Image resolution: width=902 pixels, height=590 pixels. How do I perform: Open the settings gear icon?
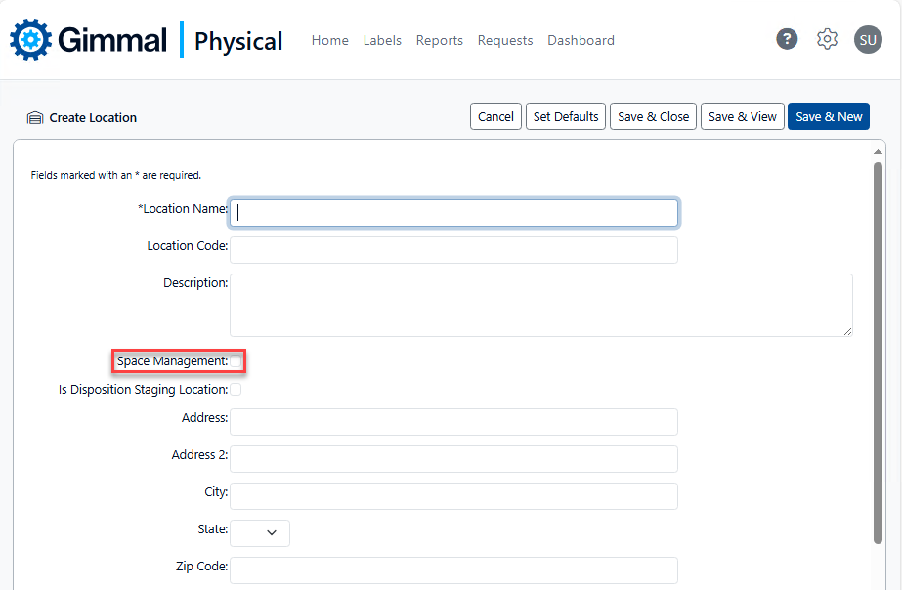pyautogui.click(x=827, y=39)
